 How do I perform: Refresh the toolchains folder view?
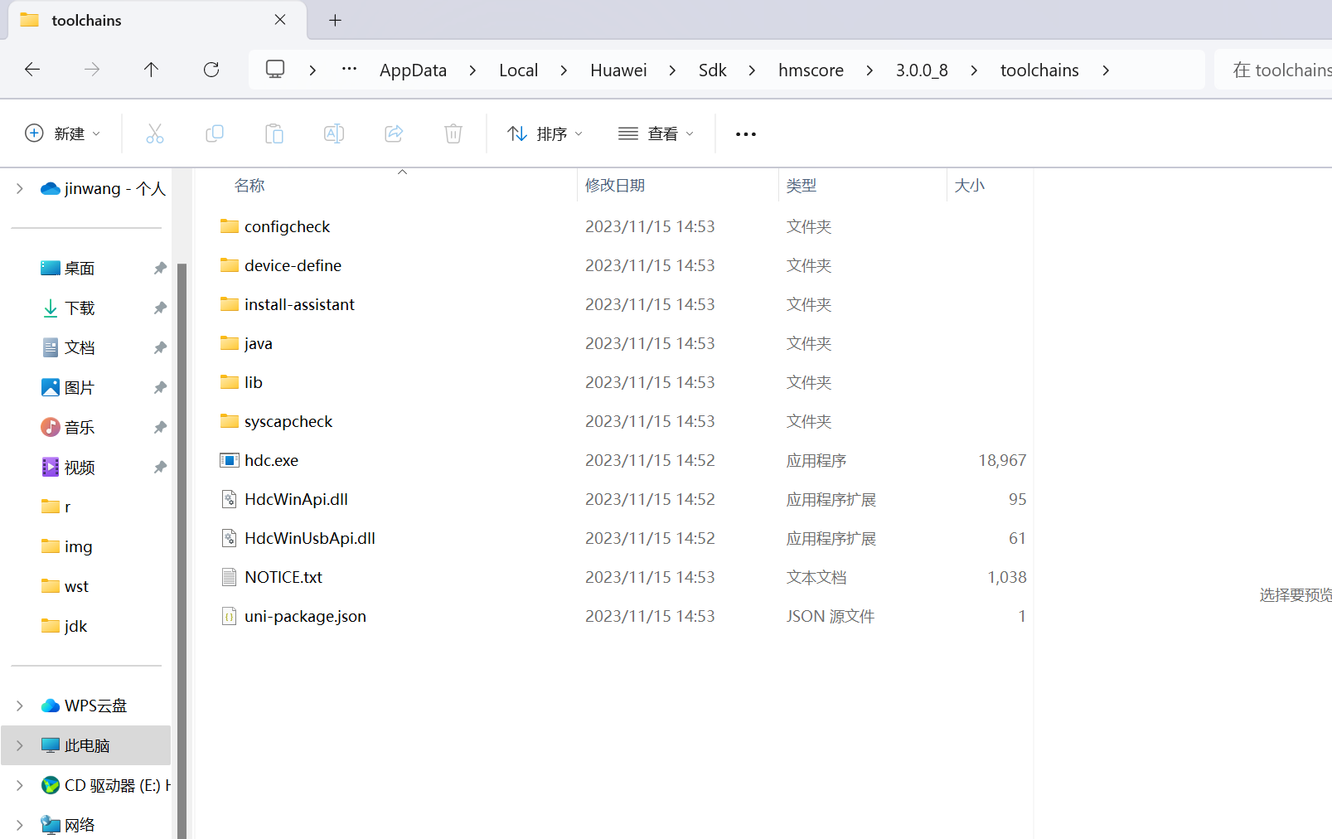pyautogui.click(x=211, y=70)
